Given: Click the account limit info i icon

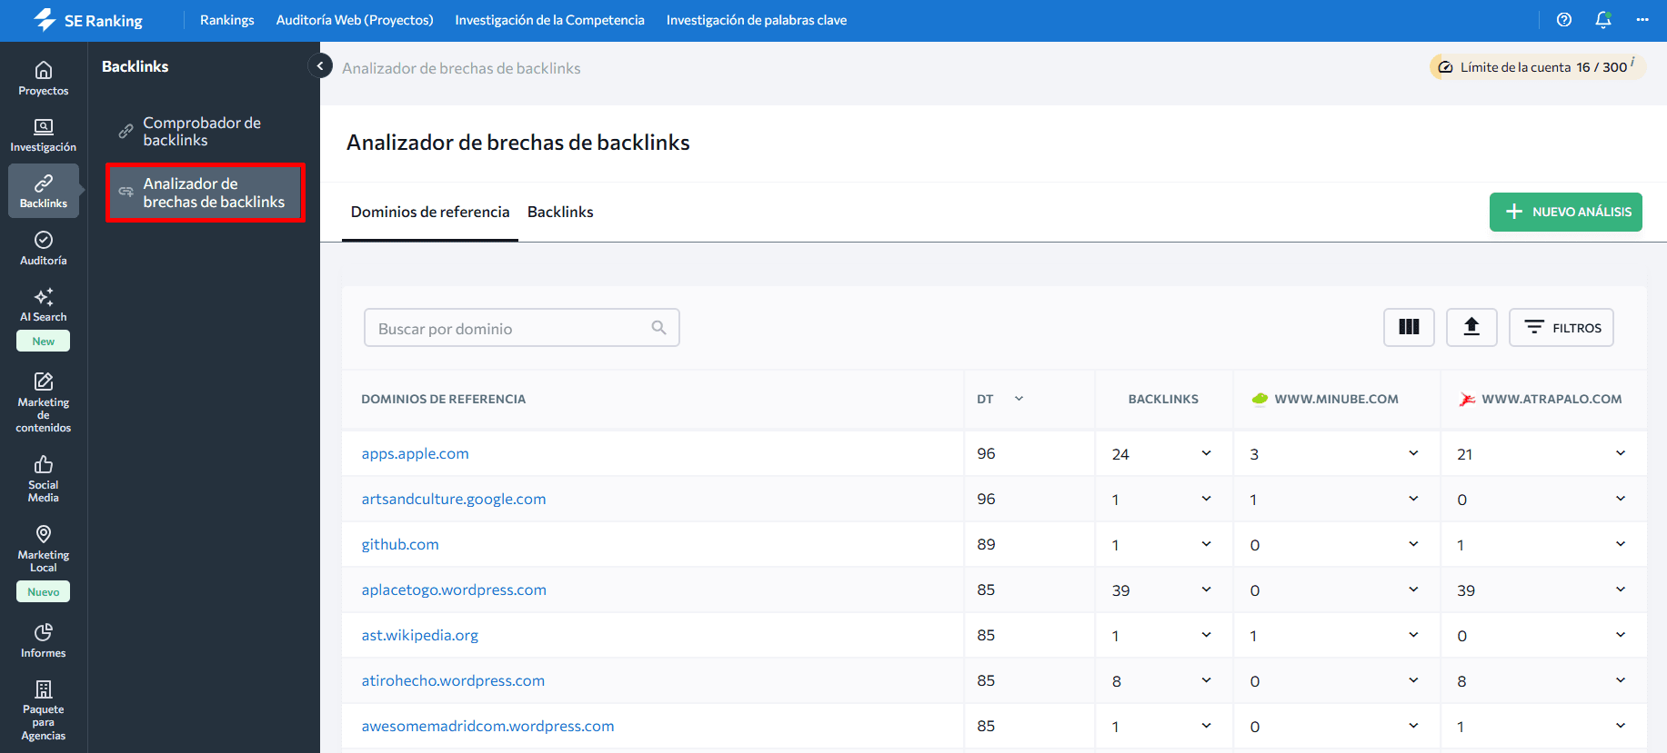Looking at the screenshot, I should [1633, 63].
